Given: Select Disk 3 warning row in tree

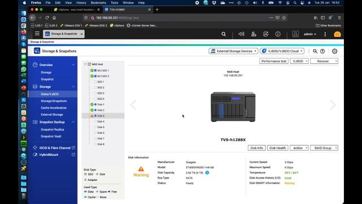Looking at the screenshot, I should tap(103, 116).
